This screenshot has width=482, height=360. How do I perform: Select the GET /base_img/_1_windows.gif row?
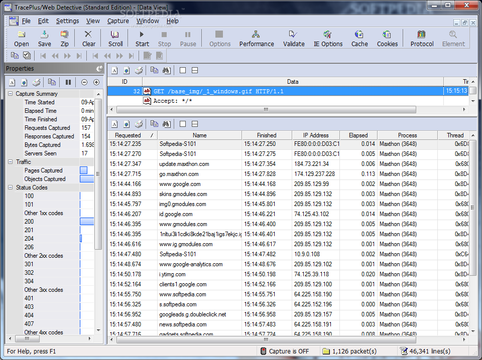[287, 91]
